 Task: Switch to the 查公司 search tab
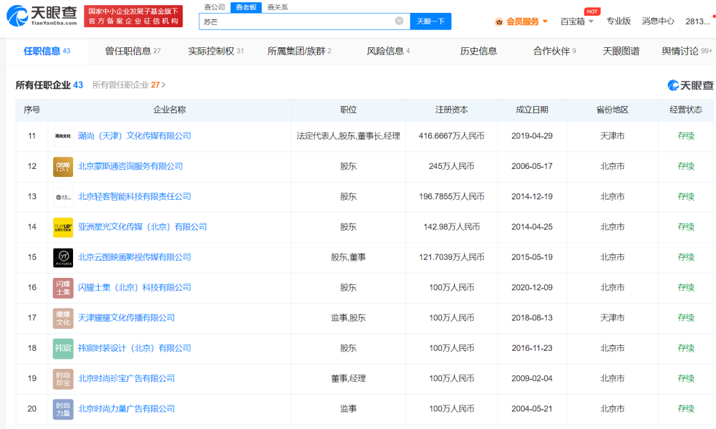[213, 6]
